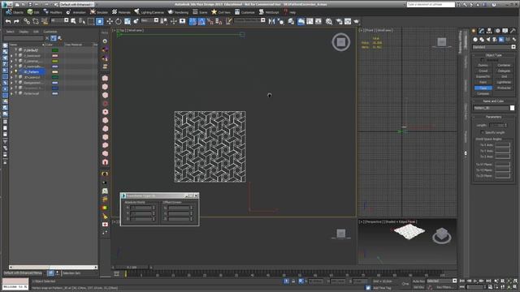
Task: Click the Dummy helper button
Action: (483, 65)
